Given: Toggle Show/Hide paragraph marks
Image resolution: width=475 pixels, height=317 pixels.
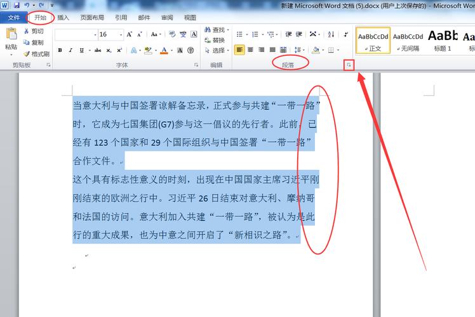Looking at the screenshot, I should click(345, 34).
